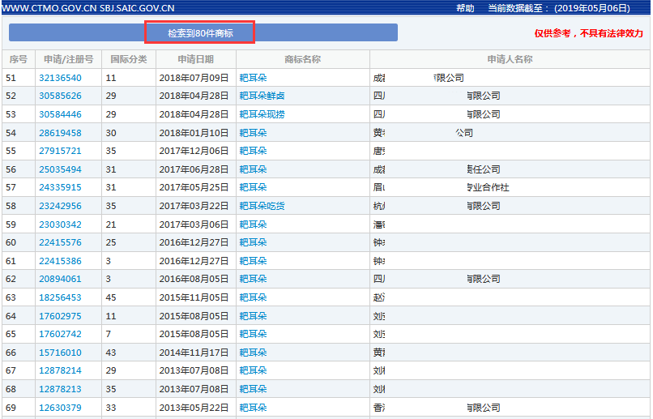The image size is (653, 419).
Task: Select class 45 in row 63
Action: [x=111, y=297]
